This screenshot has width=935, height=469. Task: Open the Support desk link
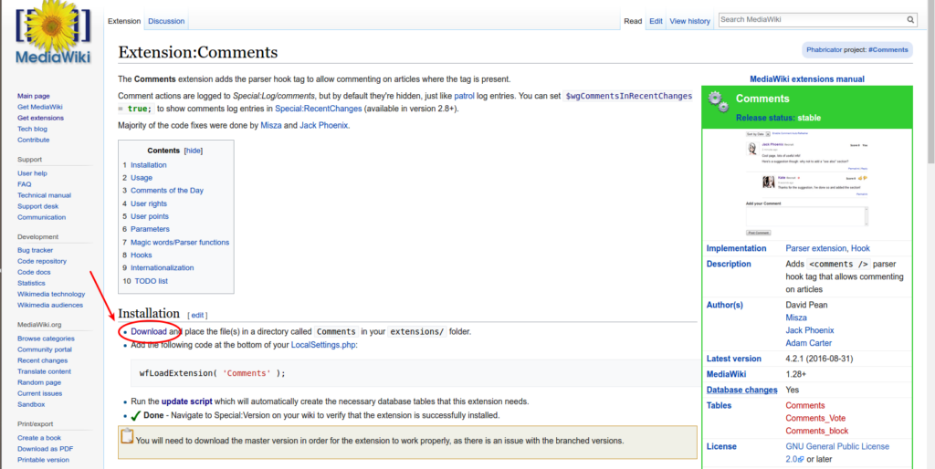(x=38, y=206)
